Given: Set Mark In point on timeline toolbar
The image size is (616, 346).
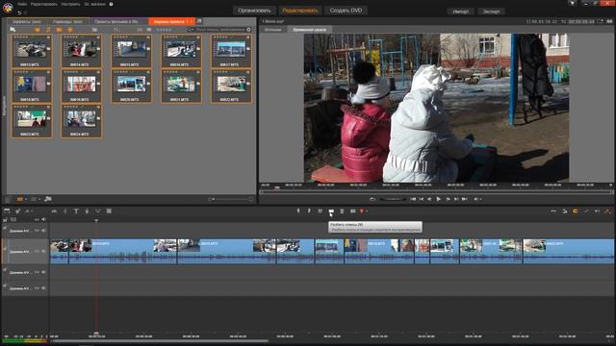Looking at the screenshot, I should point(298,211).
